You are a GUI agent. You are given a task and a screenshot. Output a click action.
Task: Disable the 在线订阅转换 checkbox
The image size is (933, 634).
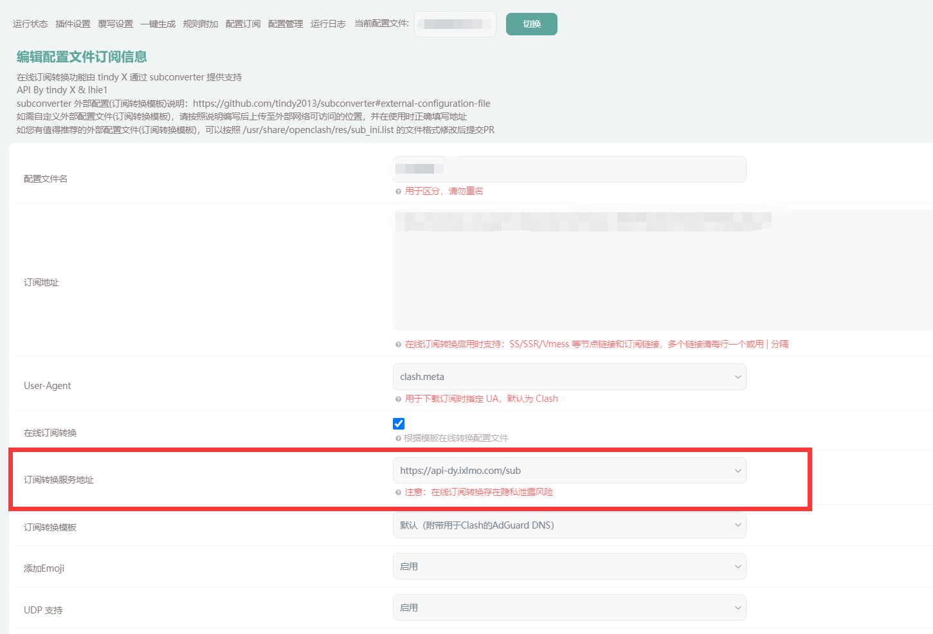399,423
